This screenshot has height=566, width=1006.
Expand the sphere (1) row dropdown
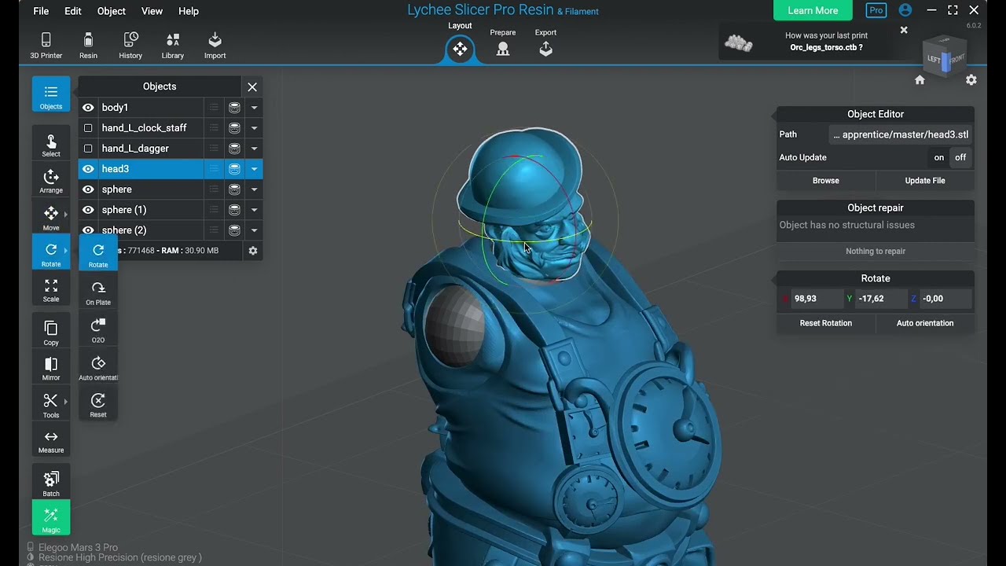click(x=254, y=210)
